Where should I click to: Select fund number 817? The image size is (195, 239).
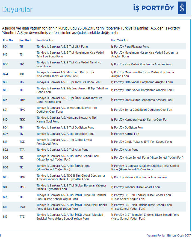tap(5, 142)
